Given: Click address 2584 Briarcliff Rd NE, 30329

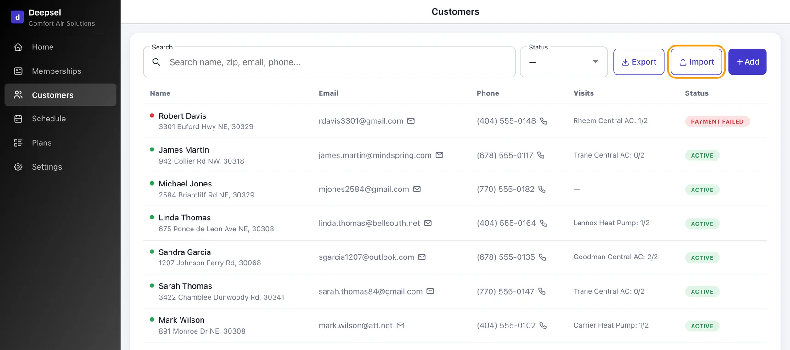Looking at the screenshot, I should (x=206, y=195).
